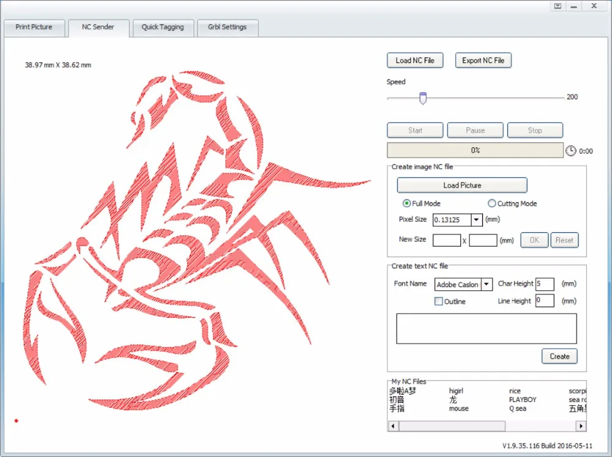The image size is (612, 457).
Task: Click the Load Picture button
Action: click(x=462, y=185)
